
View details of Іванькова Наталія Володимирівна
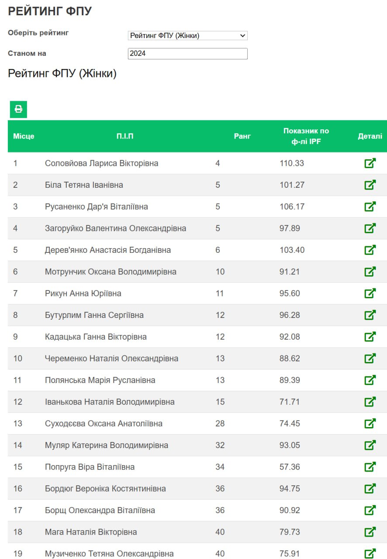coord(370,402)
